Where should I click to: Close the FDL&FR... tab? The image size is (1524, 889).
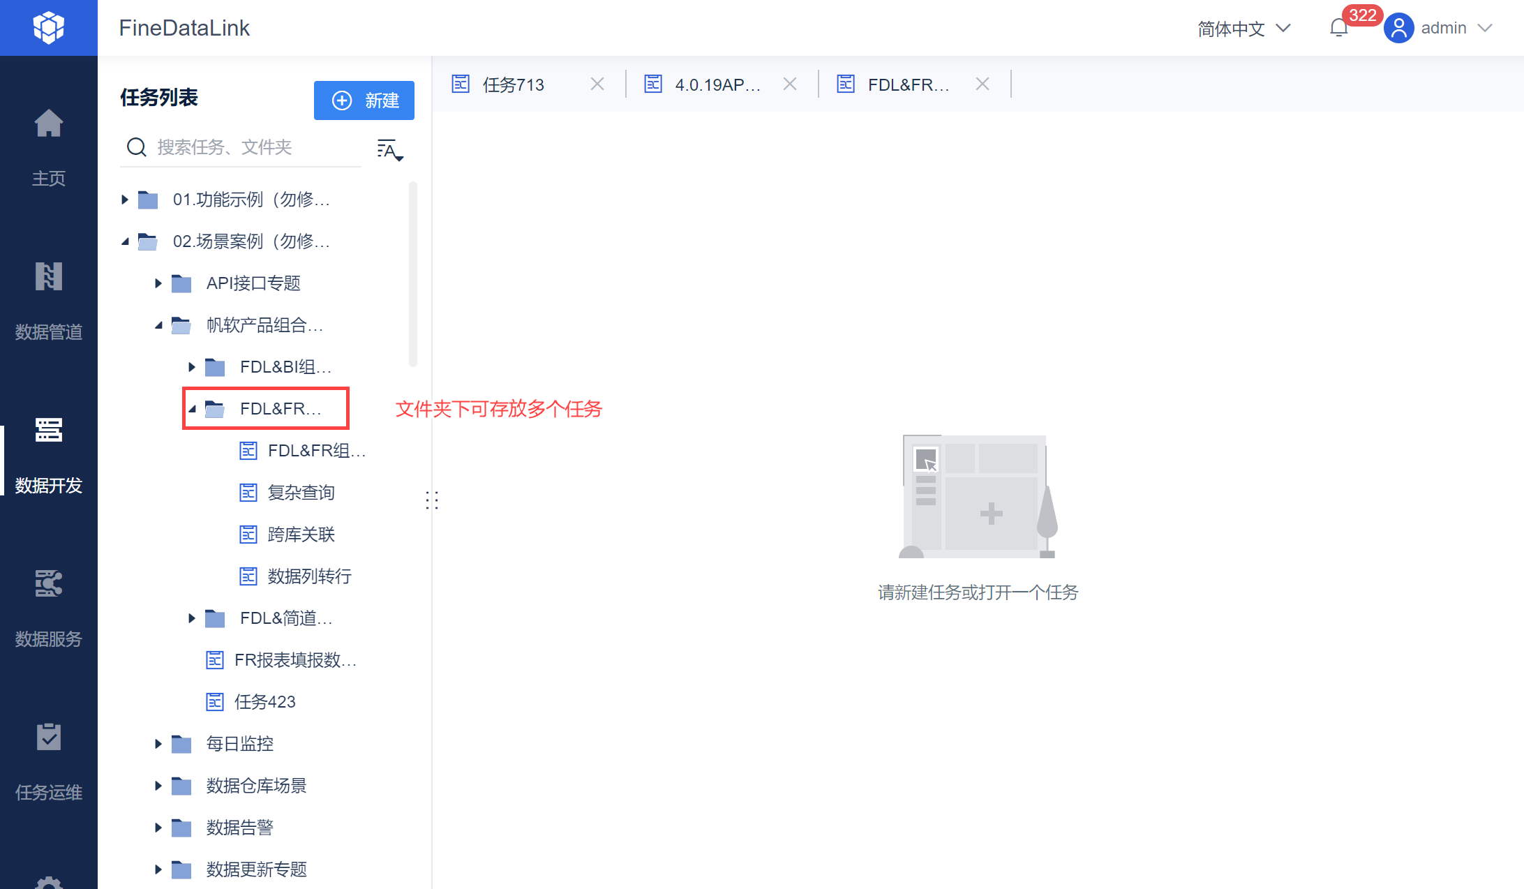[x=983, y=84]
